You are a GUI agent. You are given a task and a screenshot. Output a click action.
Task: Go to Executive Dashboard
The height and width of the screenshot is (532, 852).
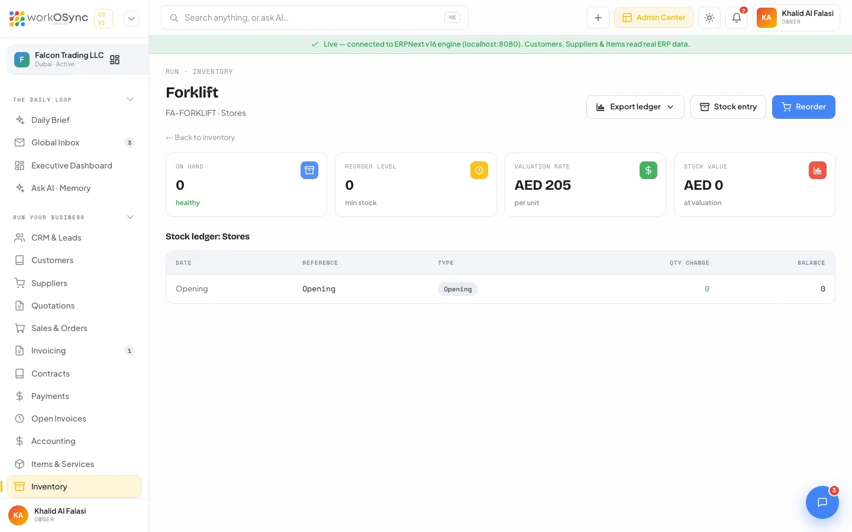74,166
